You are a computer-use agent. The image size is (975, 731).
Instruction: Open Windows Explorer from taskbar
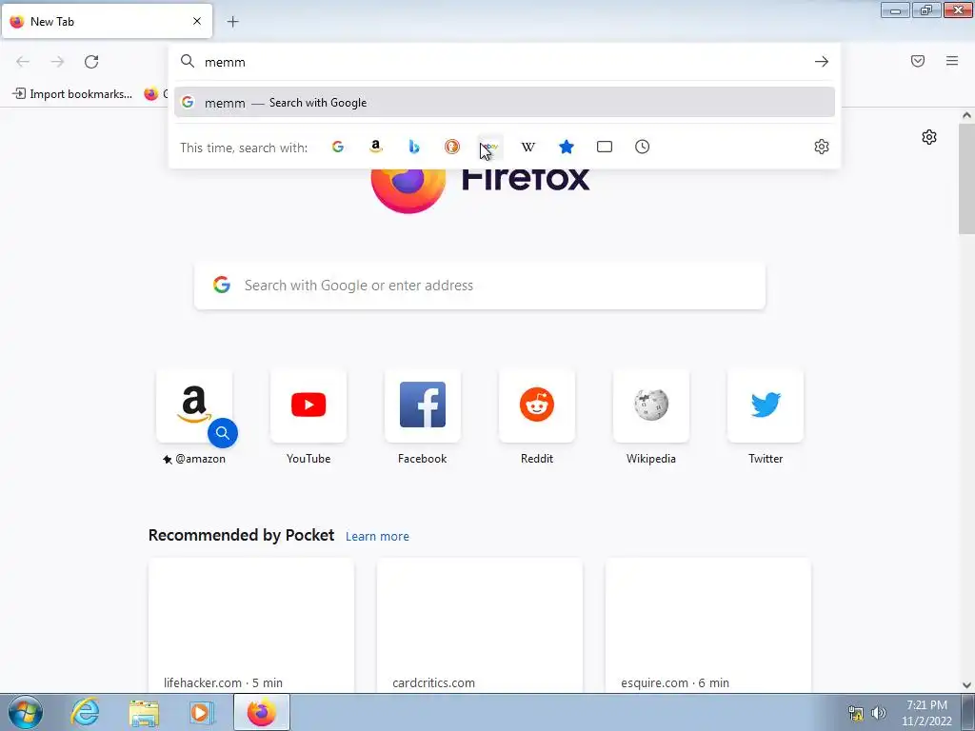tap(144, 712)
